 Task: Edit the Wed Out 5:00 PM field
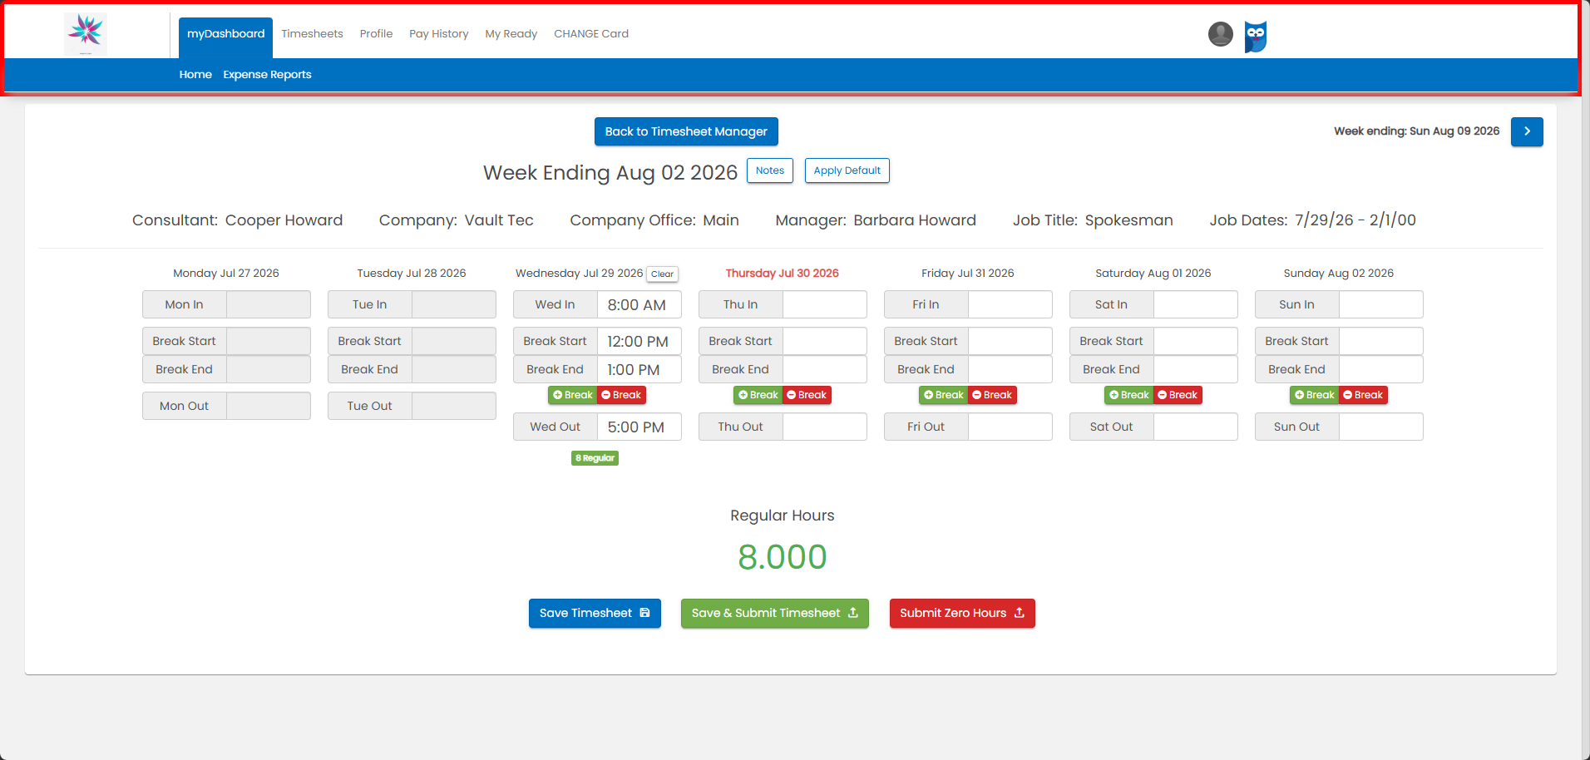(639, 427)
